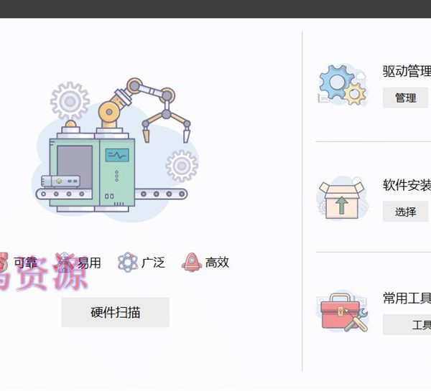Click the medal icon beside 可靠
Screen dimensions: 431x391
click(x=4, y=263)
